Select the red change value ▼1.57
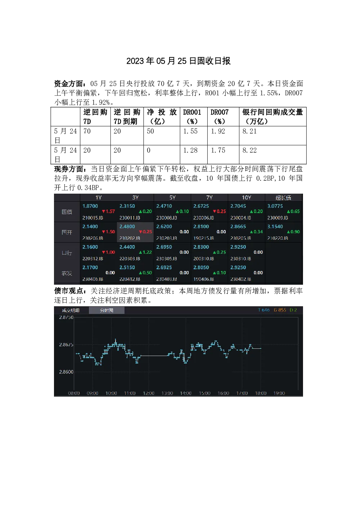 pos(108,212)
